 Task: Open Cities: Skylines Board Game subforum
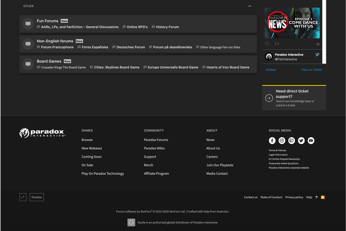pos(116,67)
